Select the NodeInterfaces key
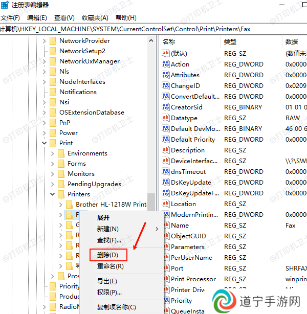 click(82, 82)
